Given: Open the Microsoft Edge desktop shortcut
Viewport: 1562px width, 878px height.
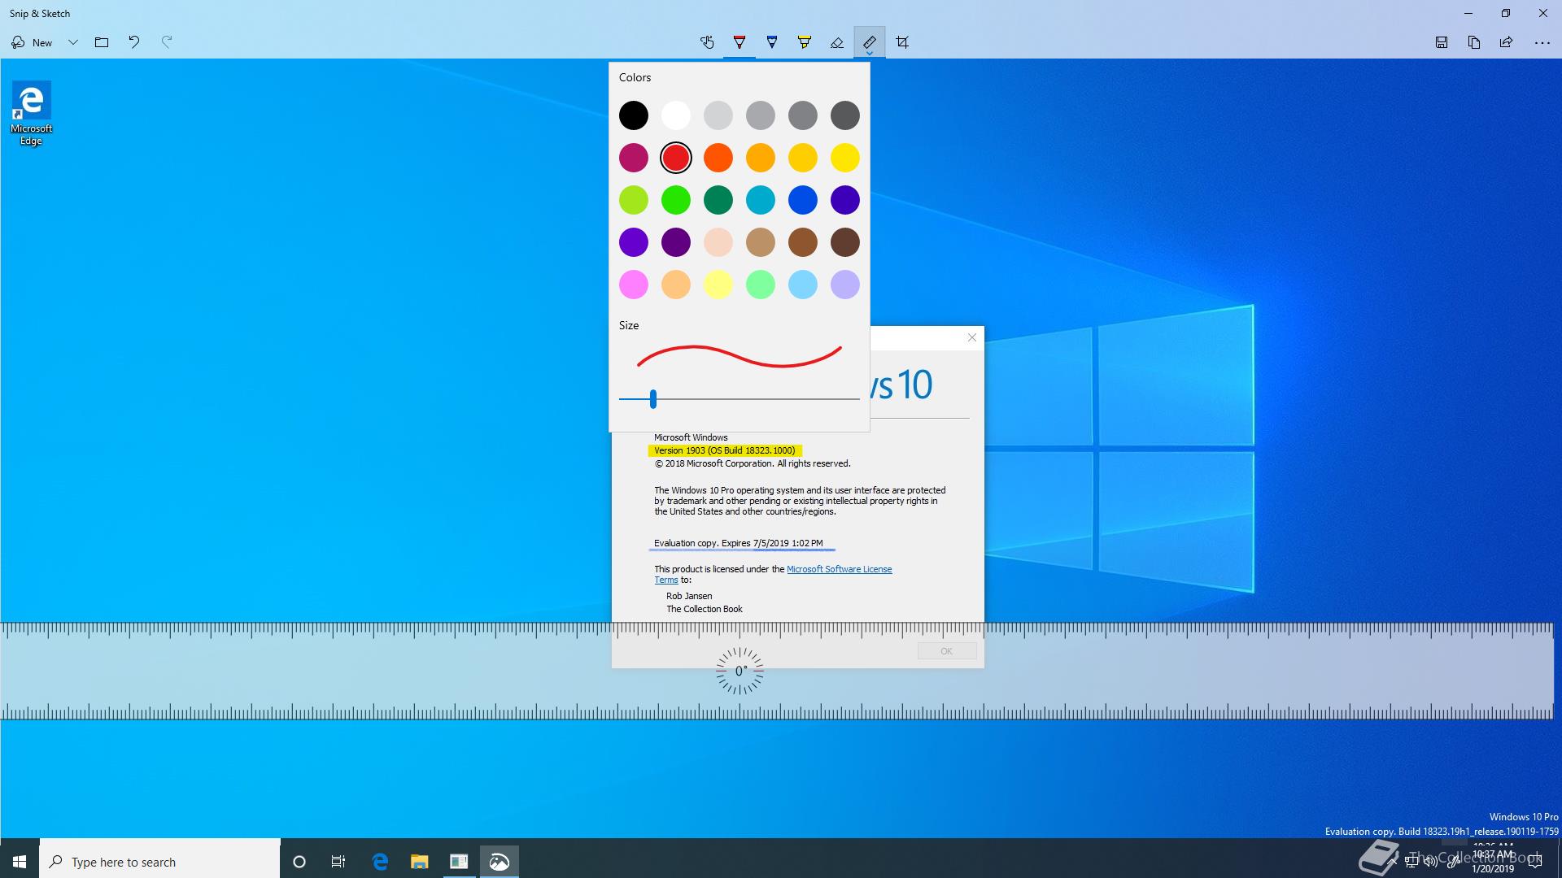Looking at the screenshot, I should [31, 114].
